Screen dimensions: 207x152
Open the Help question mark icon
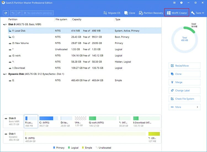(181, 3)
